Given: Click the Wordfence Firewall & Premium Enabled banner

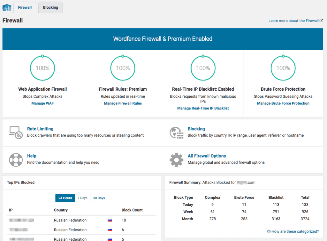Looking at the screenshot, I should (x=163, y=39).
